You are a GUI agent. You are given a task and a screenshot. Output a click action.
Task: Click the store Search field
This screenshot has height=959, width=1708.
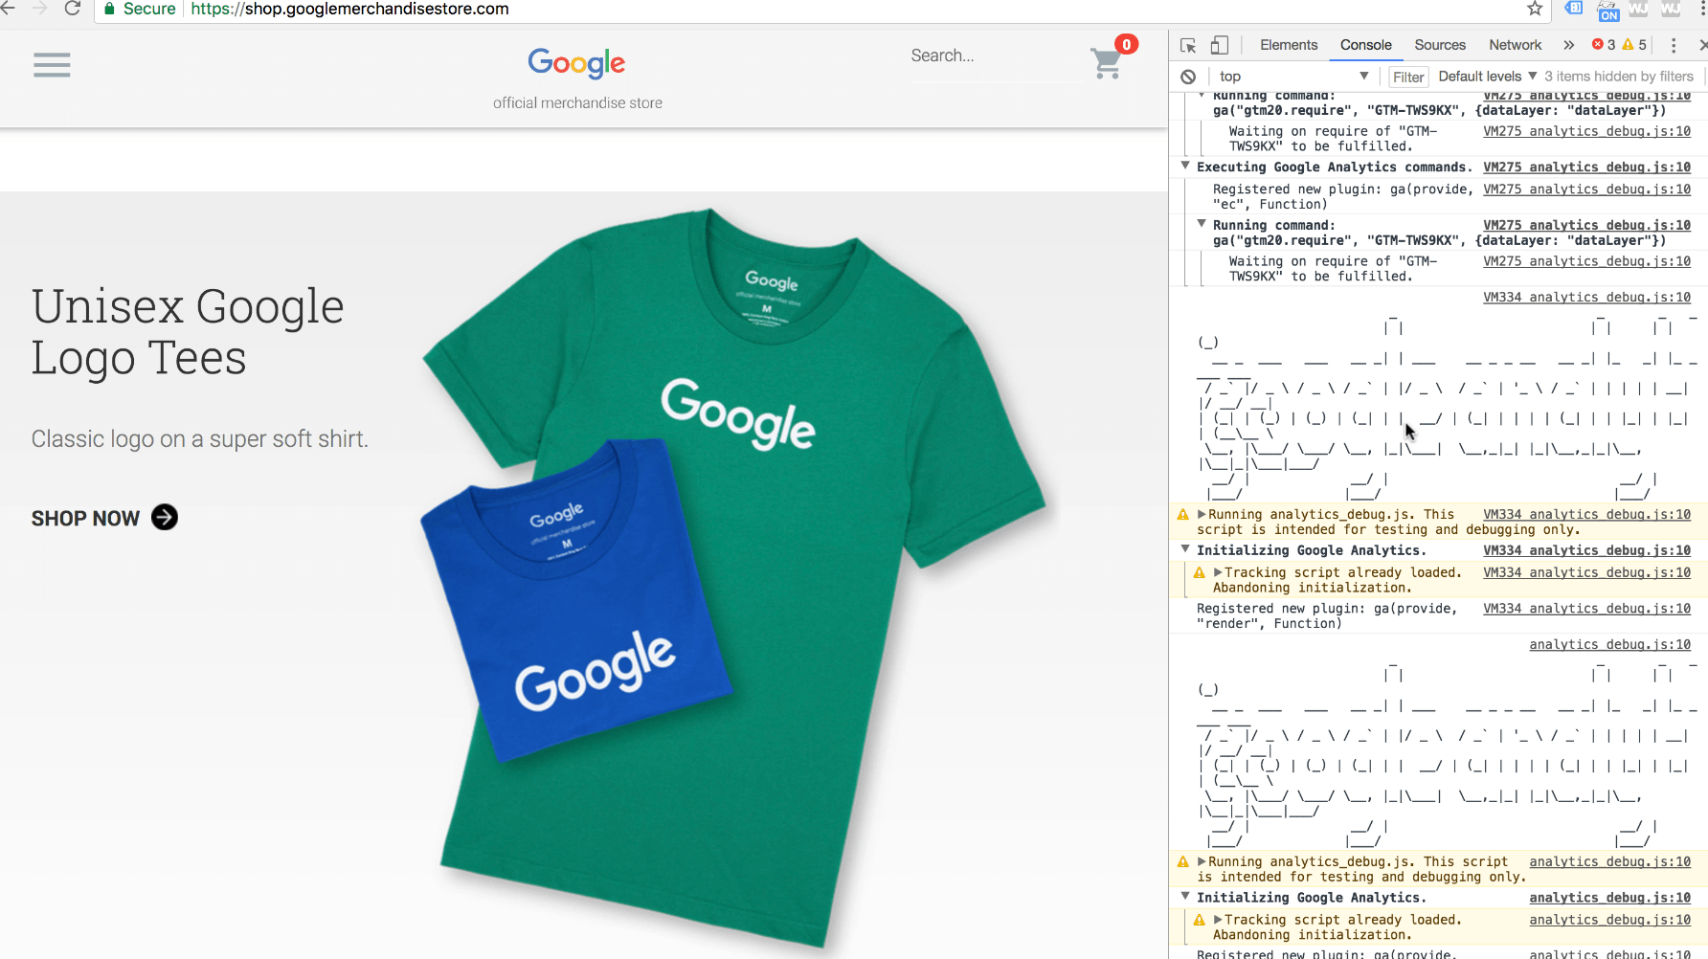click(996, 56)
